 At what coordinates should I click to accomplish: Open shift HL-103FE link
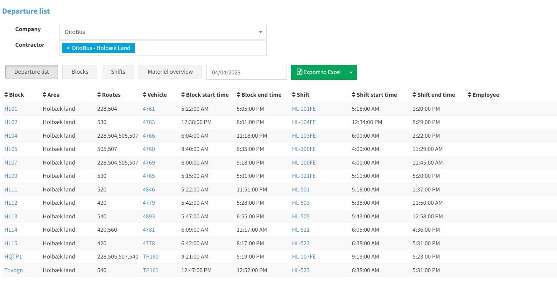click(304, 136)
